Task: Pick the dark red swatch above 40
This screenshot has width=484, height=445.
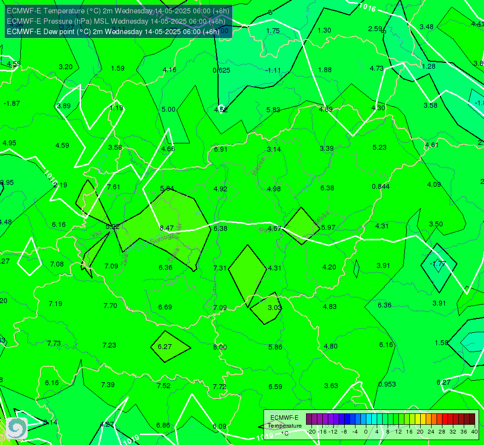Action: (472, 419)
